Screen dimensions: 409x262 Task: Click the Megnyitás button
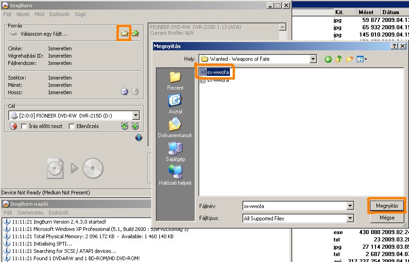(387, 205)
